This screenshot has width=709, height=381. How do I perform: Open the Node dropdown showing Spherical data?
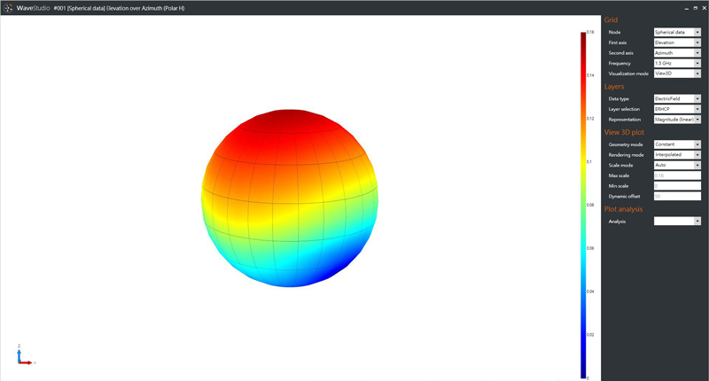[x=676, y=32]
